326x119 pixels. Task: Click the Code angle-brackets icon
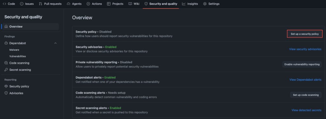(4, 4)
